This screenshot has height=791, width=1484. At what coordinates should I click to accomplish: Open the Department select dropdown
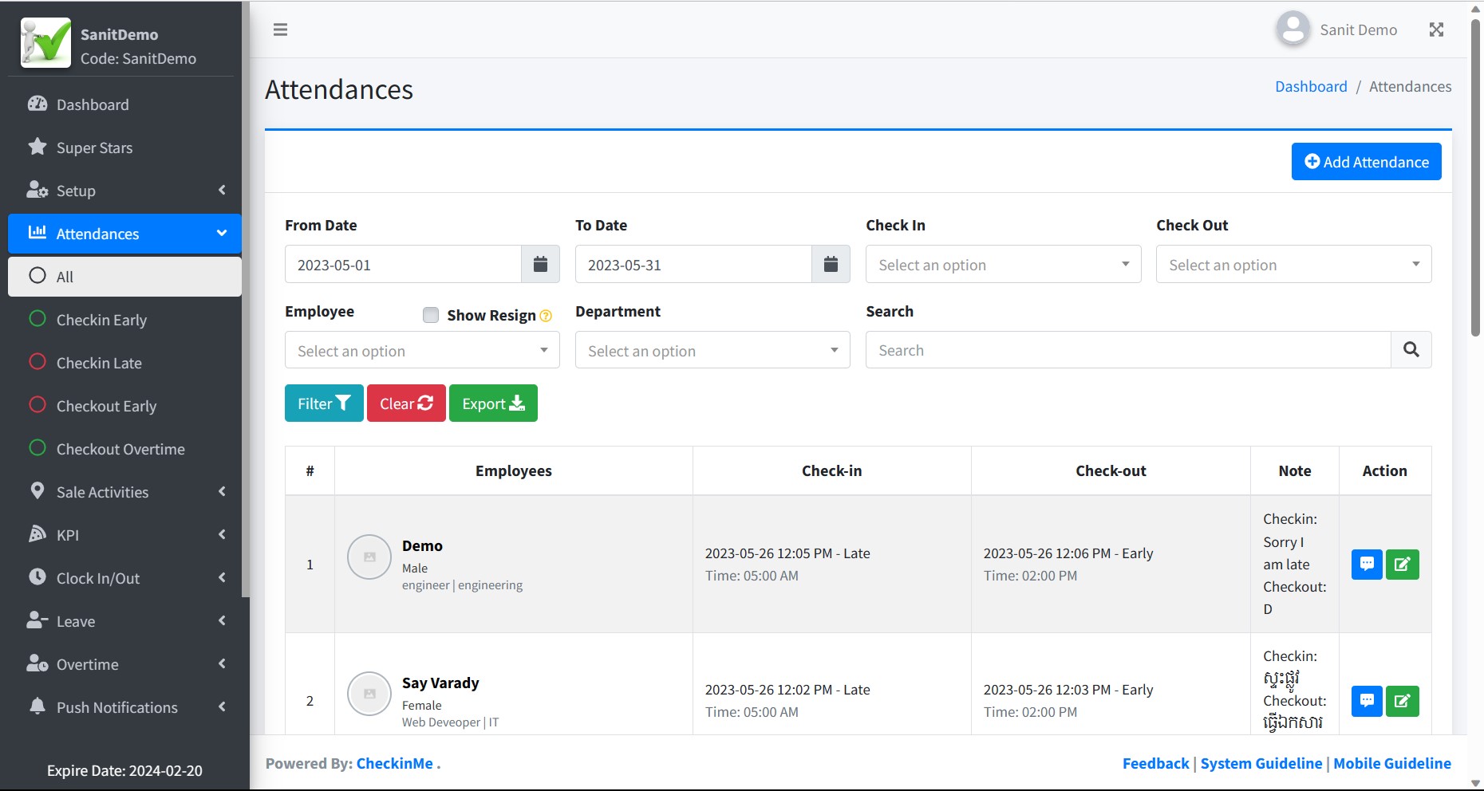712,350
